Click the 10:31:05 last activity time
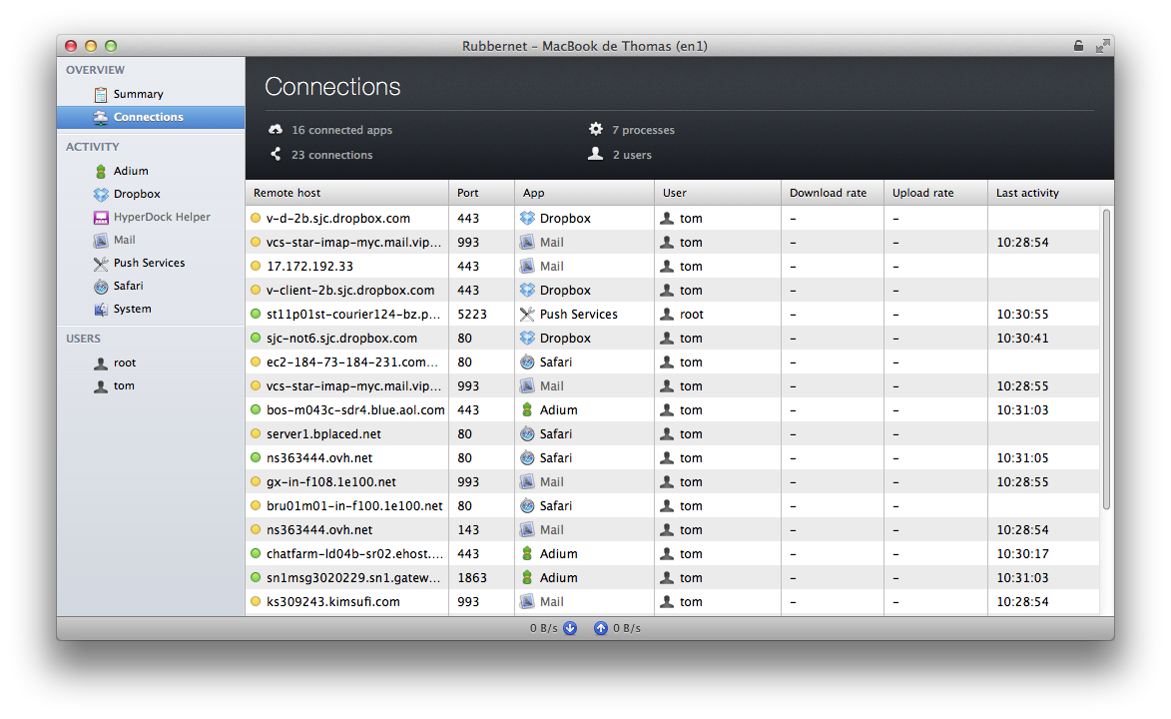This screenshot has width=1171, height=719. coord(1022,458)
